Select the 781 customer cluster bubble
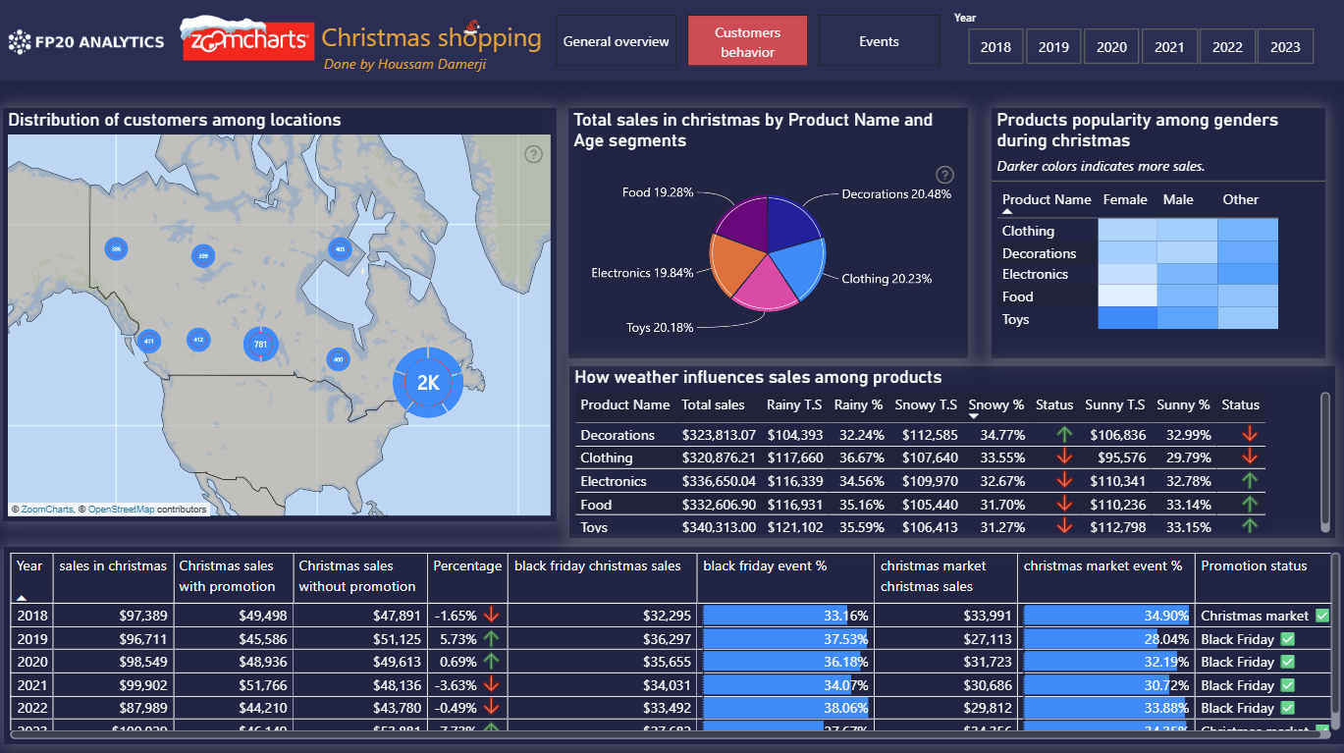This screenshot has width=1344, height=753. (260, 344)
